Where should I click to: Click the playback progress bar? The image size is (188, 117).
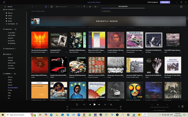[x=94, y=109]
